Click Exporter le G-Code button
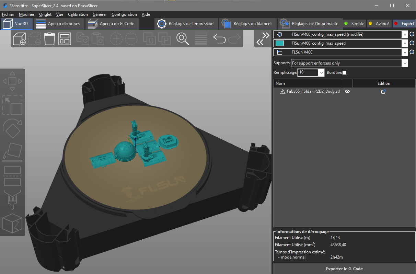416x274 pixels. point(344,269)
